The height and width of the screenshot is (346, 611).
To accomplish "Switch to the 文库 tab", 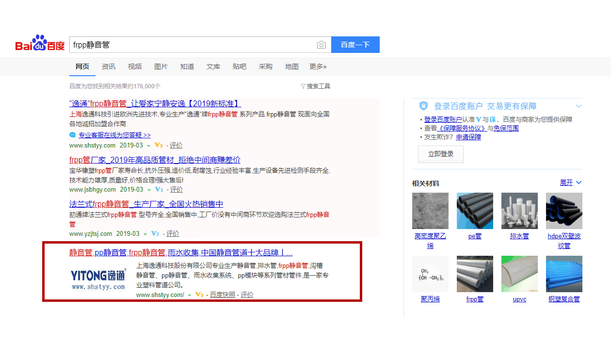I will tap(213, 66).
